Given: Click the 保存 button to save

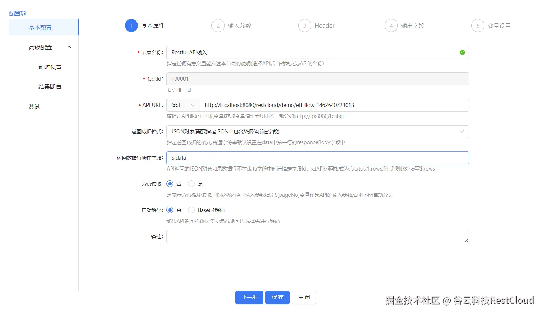Looking at the screenshot, I should coord(277,298).
